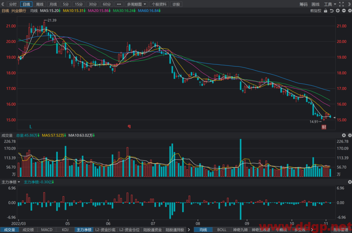Click MA5:15.20 indicator value
This screenshot has width=352, height=233.
tap(50, 11)
